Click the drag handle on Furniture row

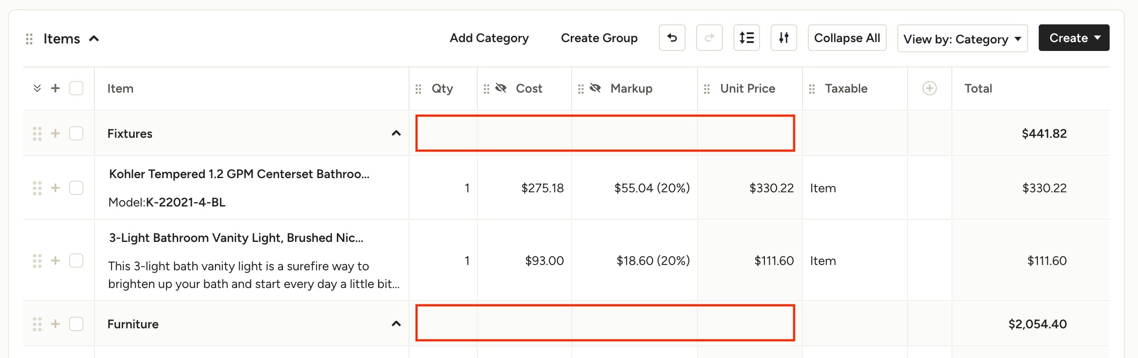pyautogui.click(x=37, y=324)
